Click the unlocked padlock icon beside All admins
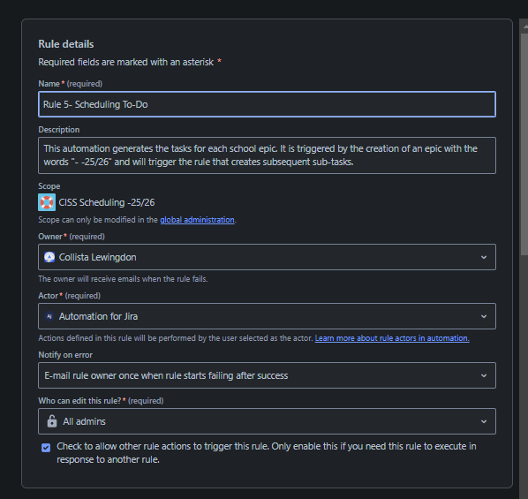Viewport: 528px width, 499px height. [x=52, y=421]
